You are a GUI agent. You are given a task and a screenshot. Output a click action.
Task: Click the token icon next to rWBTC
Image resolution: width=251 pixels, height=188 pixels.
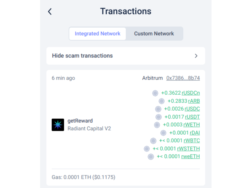(153, 141)
